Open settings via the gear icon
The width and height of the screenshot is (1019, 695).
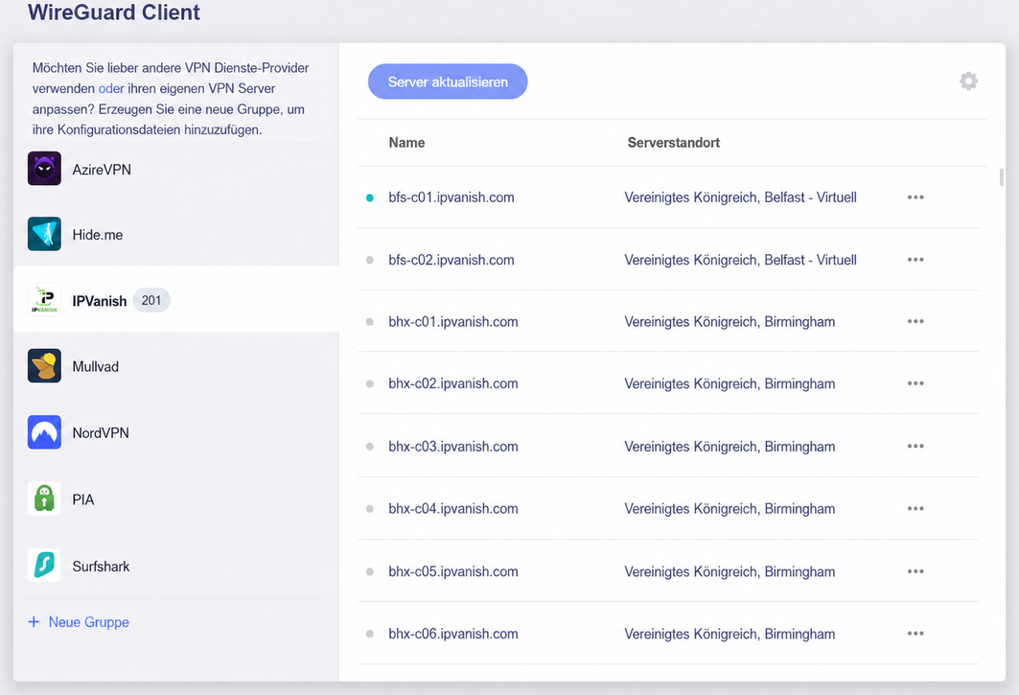pos(968,81)
